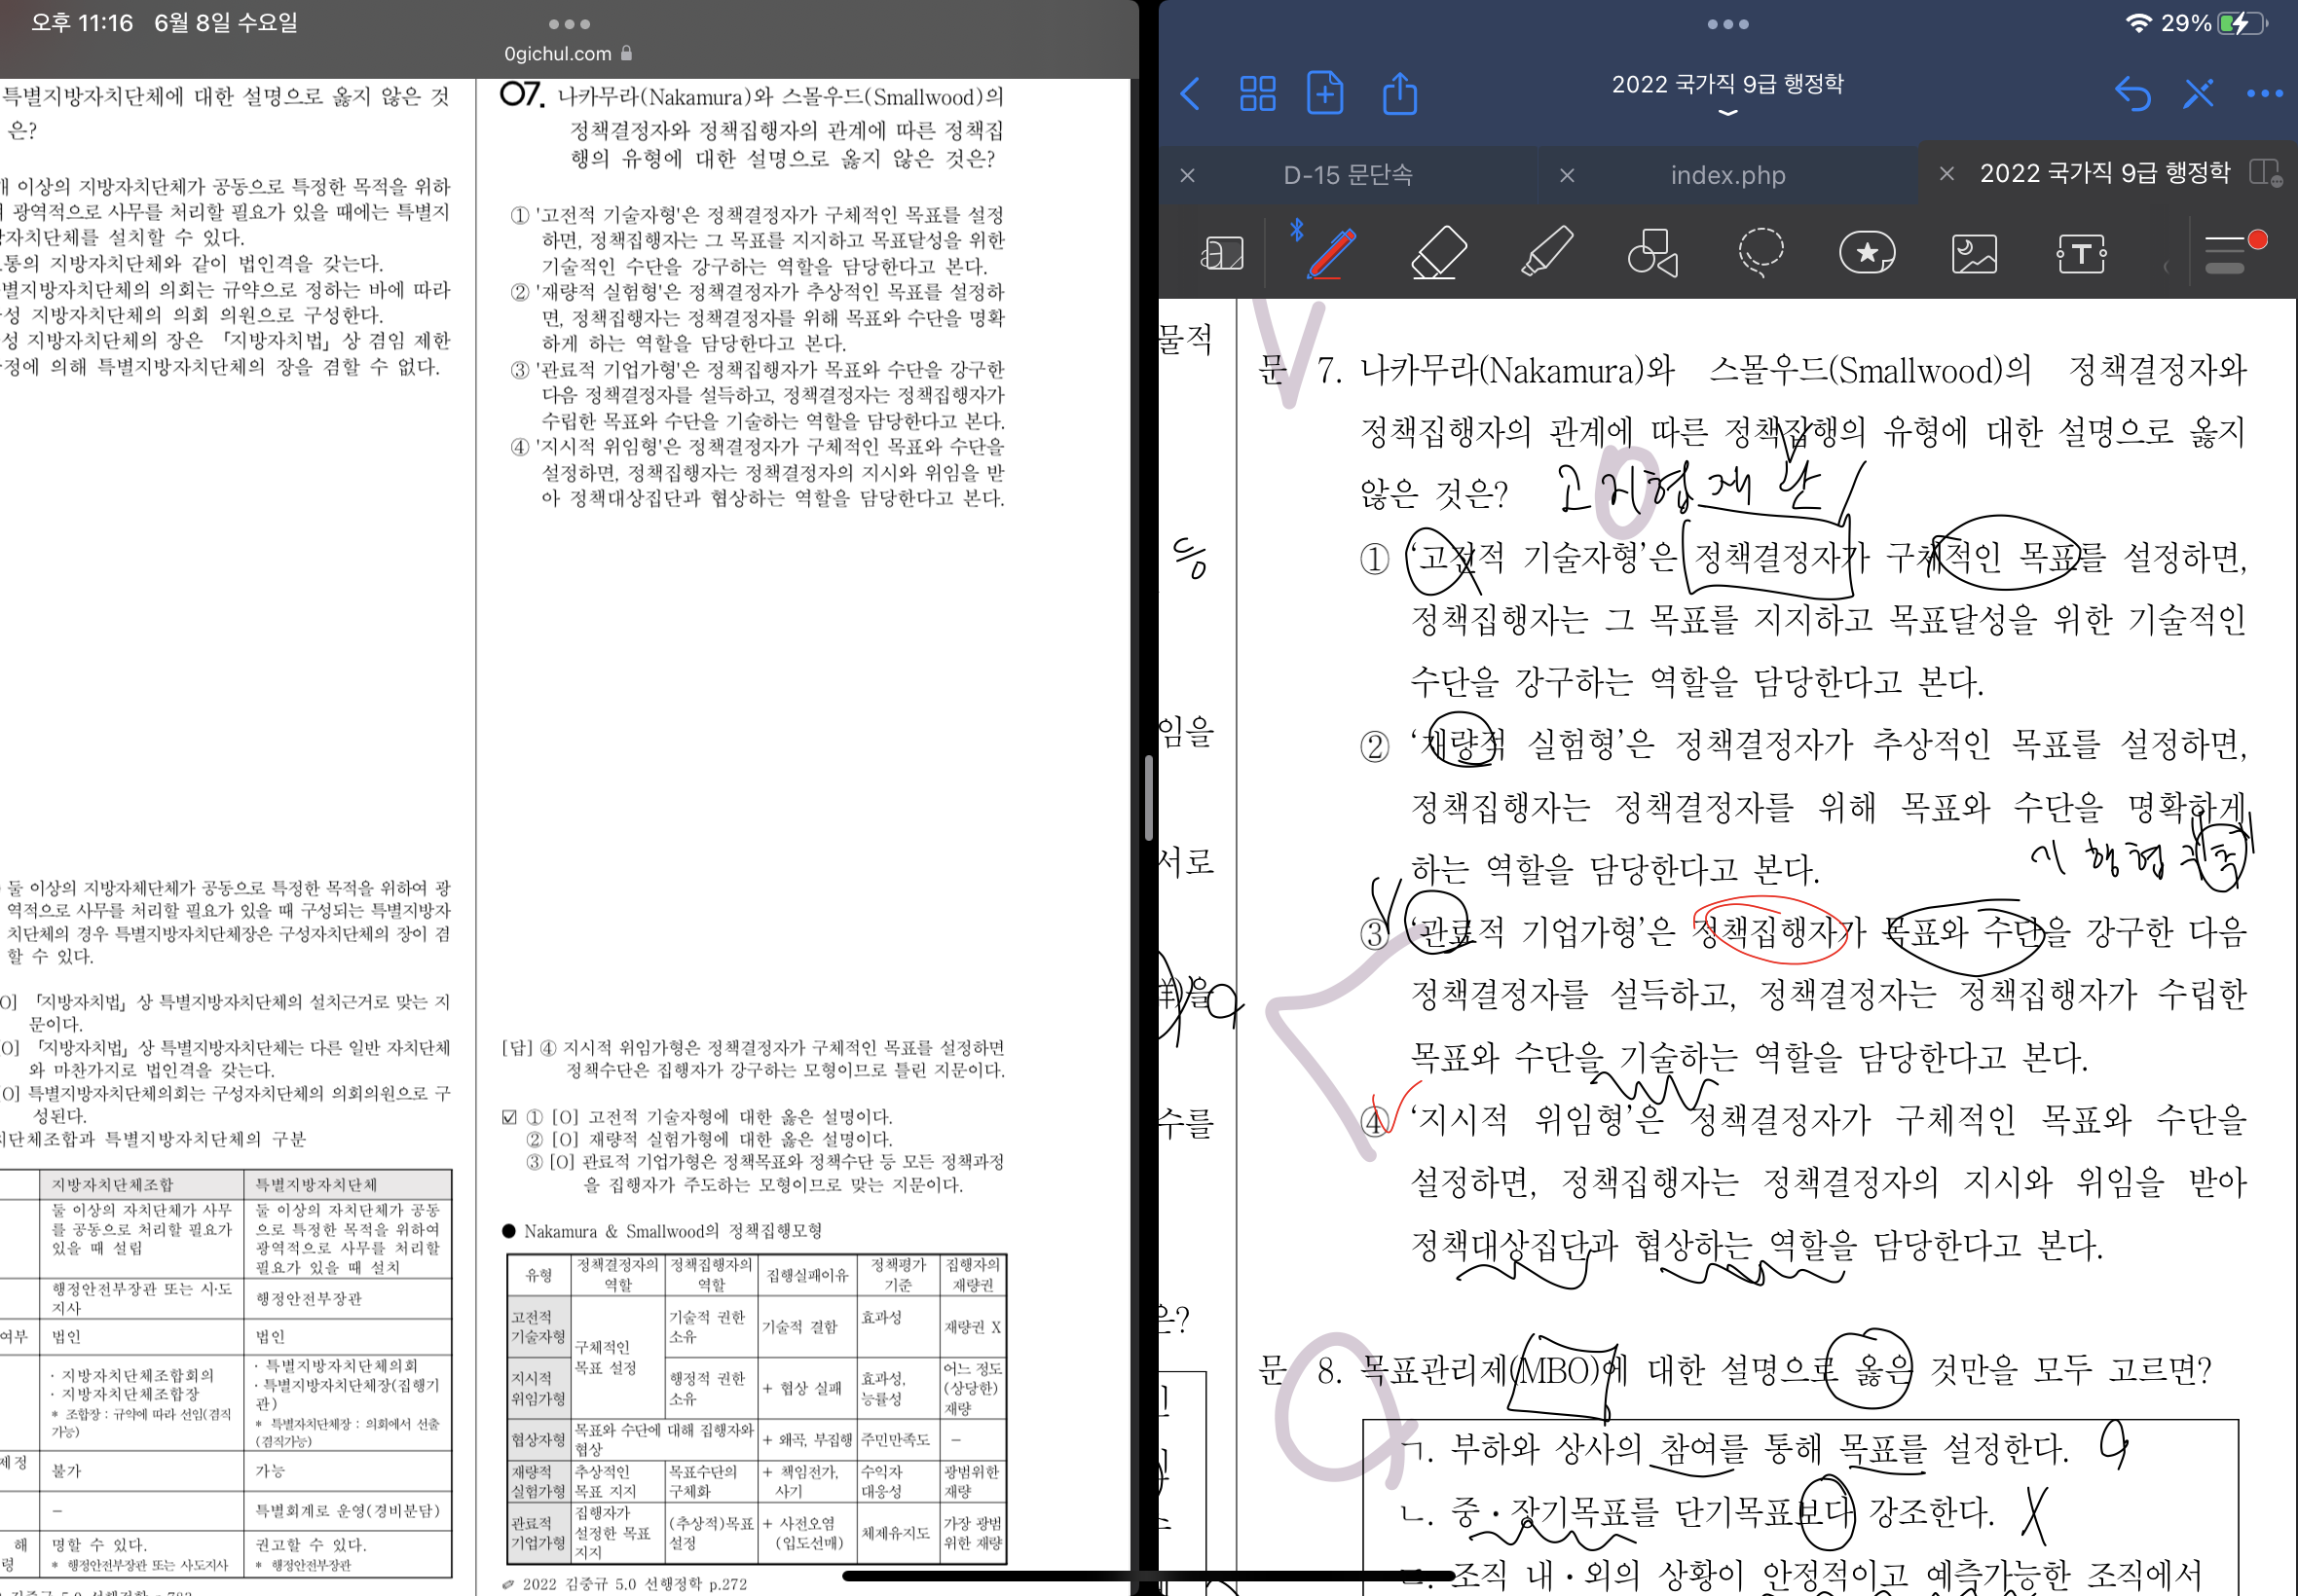
Task: Select the Shapes tool
Action: point(1651,252)
